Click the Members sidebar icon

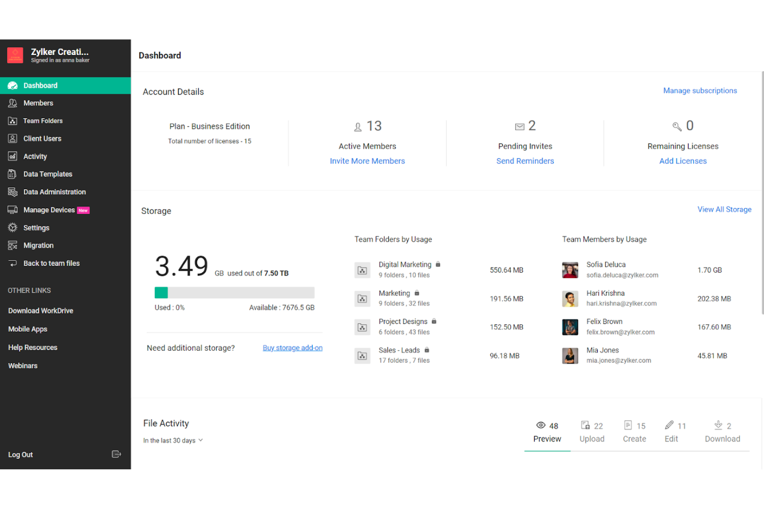[x=13, y=103]
